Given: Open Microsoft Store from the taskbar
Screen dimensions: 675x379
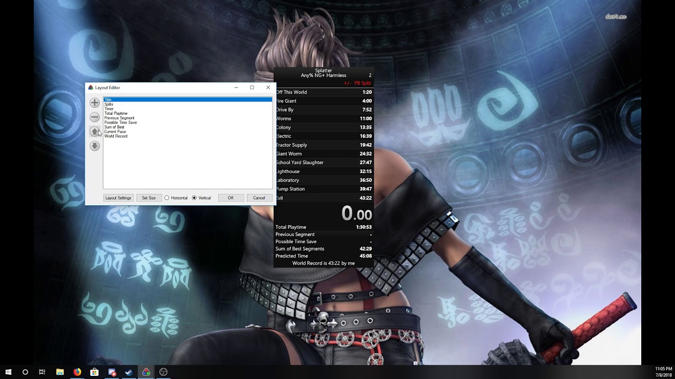Looking at the screenshot, I should [x=94, y=372].
